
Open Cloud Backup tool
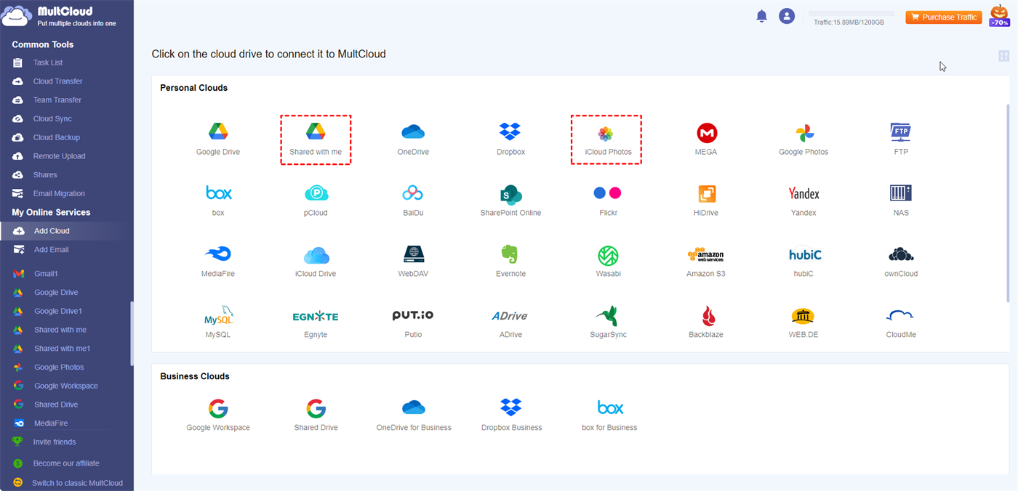click(56, 137)
